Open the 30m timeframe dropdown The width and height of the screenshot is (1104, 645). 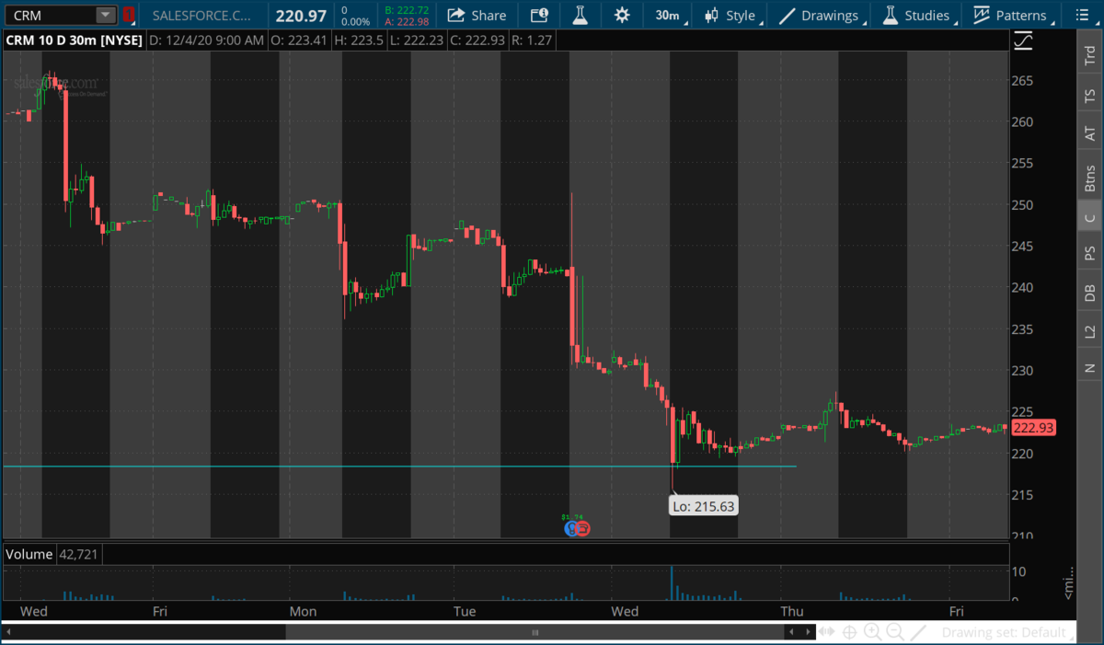coord(668,15)
